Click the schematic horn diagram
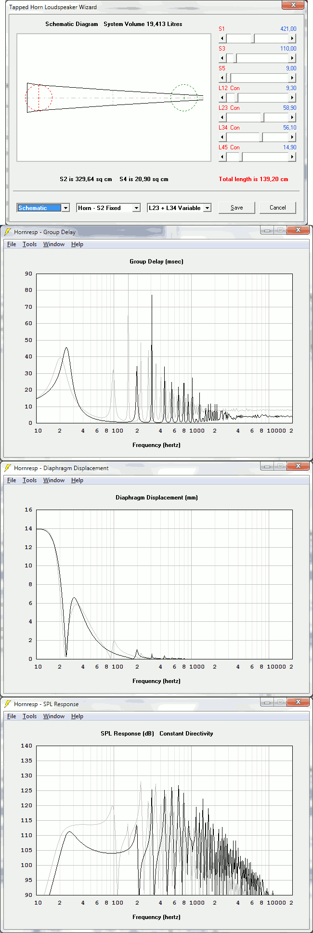Screen dimensions: 313x933 [x=114, y=97]
